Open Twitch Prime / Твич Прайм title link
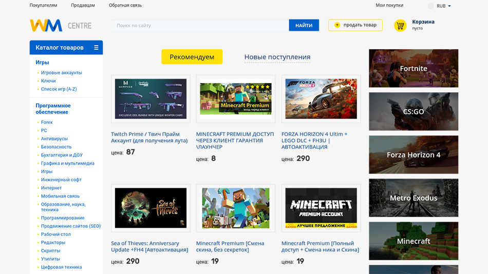488x274 pixels. point(149,137)
